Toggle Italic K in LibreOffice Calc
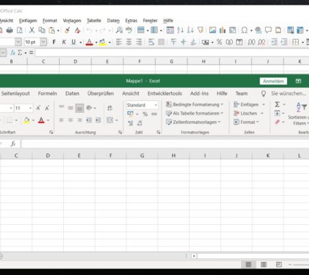 point(64,42)
